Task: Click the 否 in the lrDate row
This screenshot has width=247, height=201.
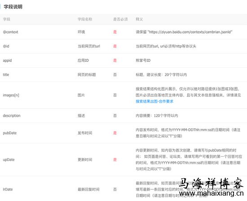Action: coord(115,189)
